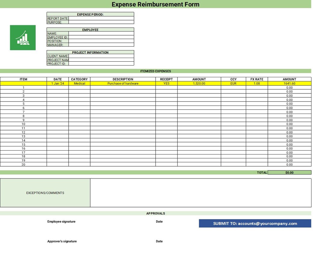Click the SUBMIT TO accounts email button
The width and height of the screenshot is (325, 266).
click(255, 223)
